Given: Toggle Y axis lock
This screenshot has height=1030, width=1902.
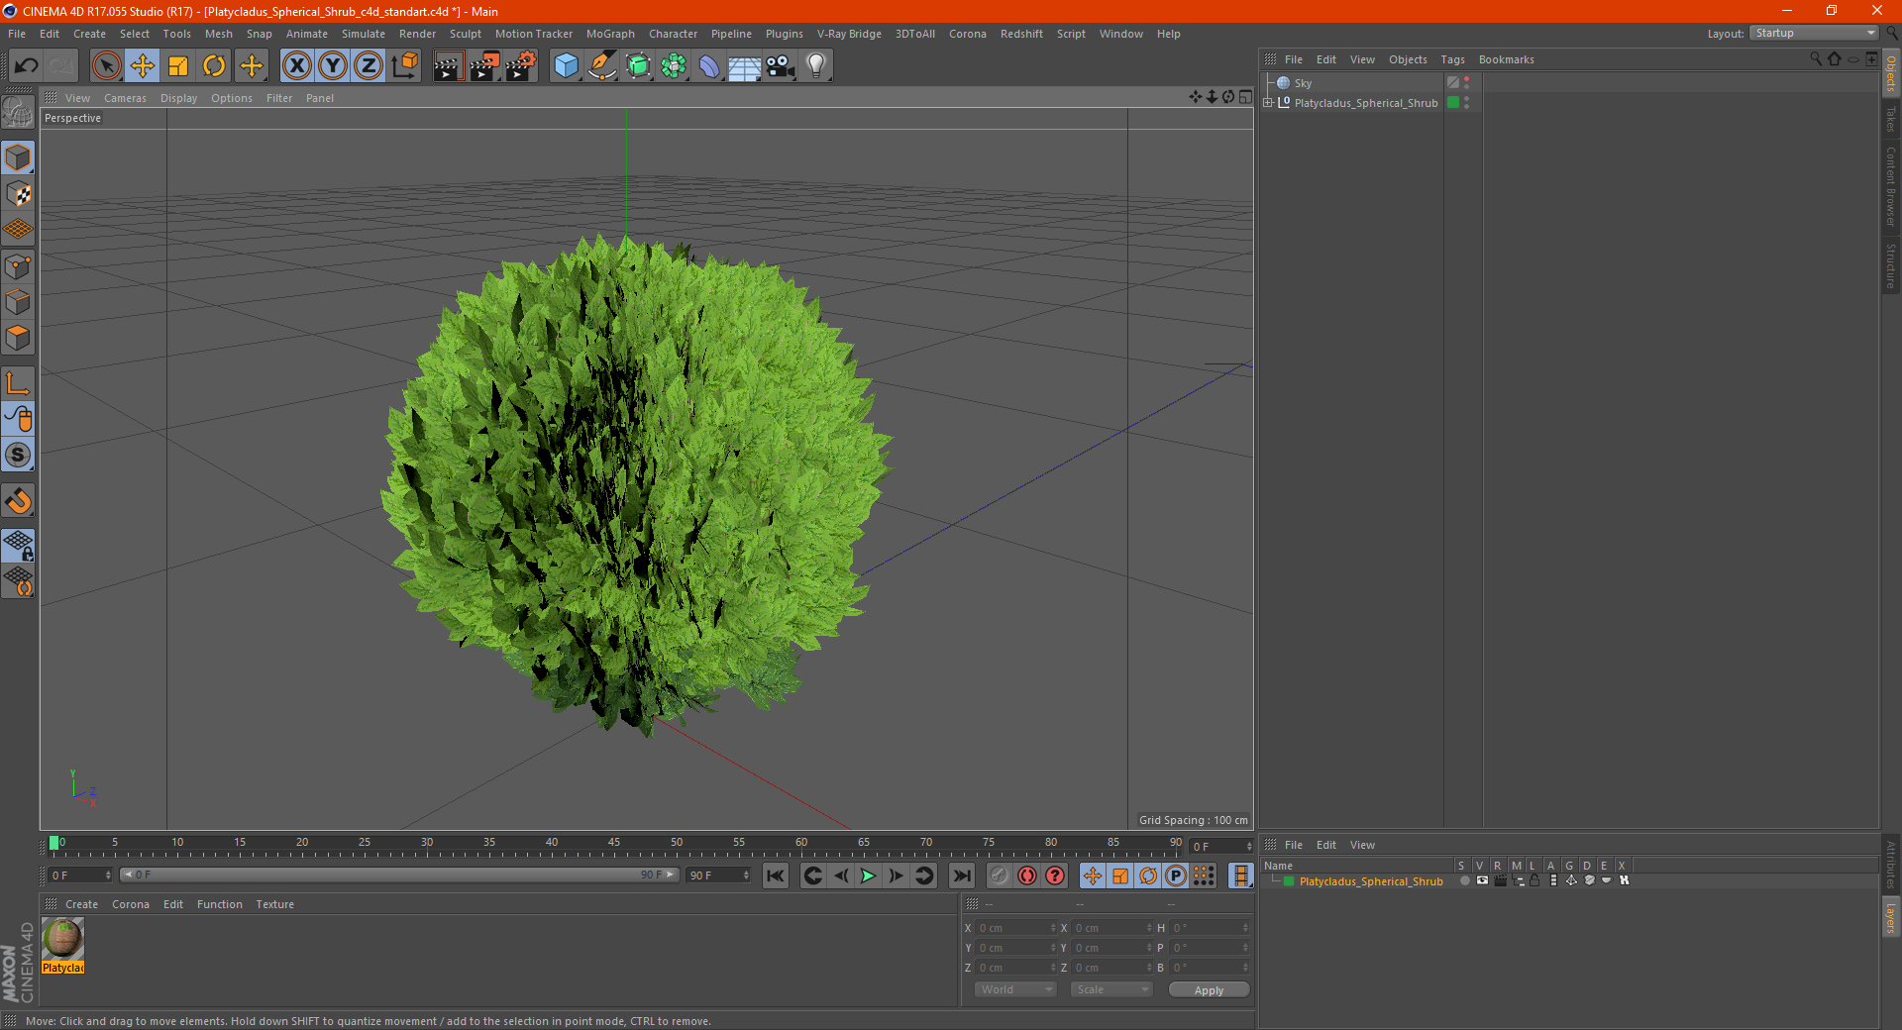Looking at the screenshot, I should click(333, 66).
